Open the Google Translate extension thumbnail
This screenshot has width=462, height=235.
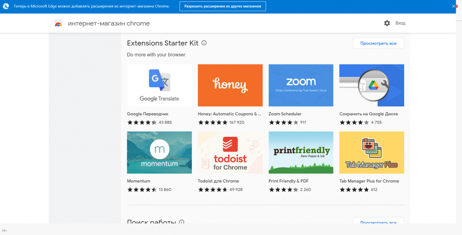click(159, 85)
